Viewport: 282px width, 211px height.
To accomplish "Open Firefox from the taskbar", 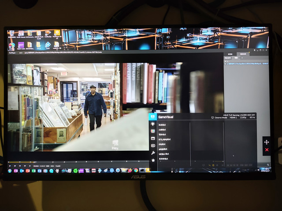I will 130,171.
